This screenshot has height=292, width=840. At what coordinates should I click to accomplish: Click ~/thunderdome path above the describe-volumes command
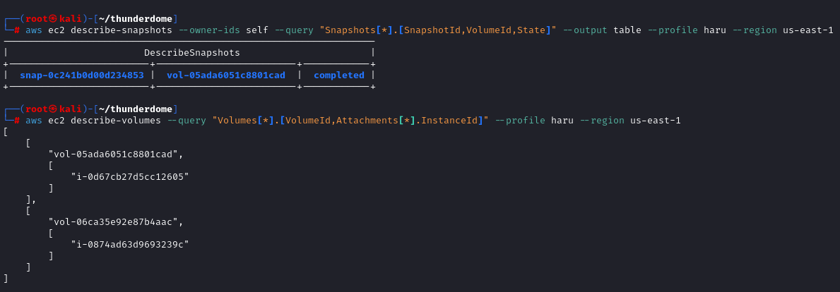click(136, 109)
